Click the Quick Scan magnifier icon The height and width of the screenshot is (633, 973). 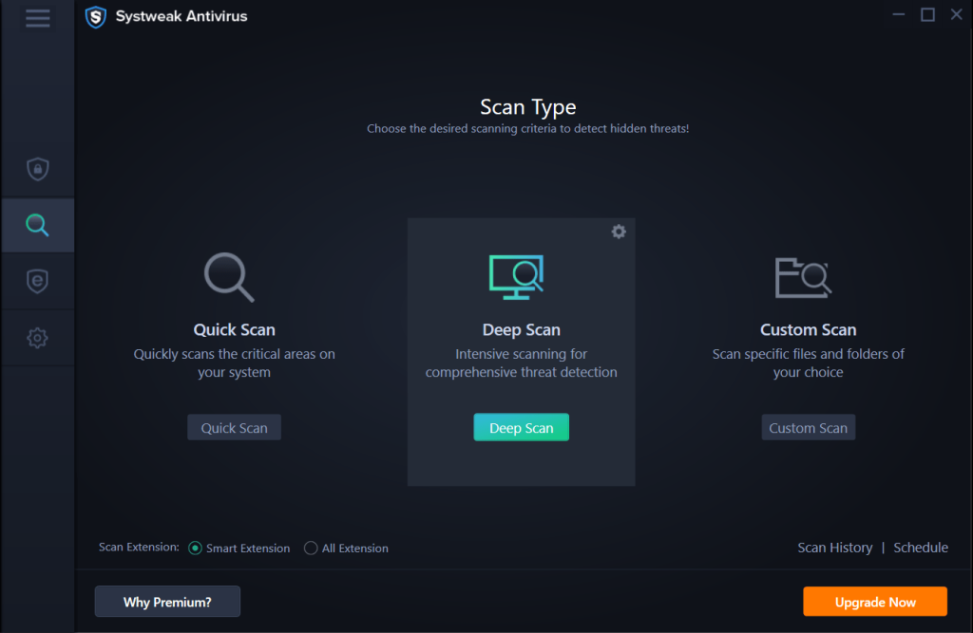click(229, 277)
